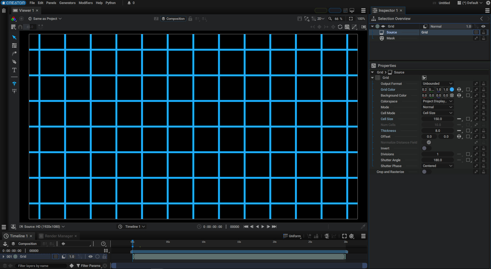Open the viewer hamburger menu

coord(363,10)
